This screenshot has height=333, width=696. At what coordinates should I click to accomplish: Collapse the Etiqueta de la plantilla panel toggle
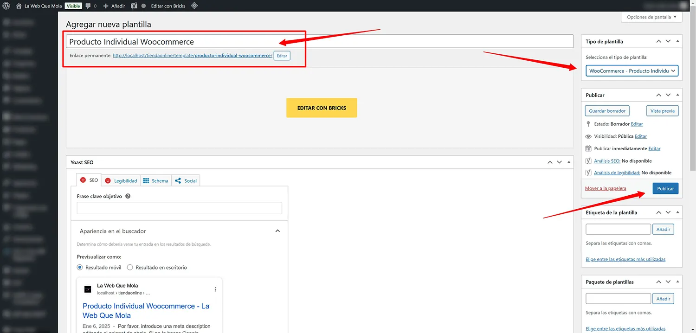677,212
